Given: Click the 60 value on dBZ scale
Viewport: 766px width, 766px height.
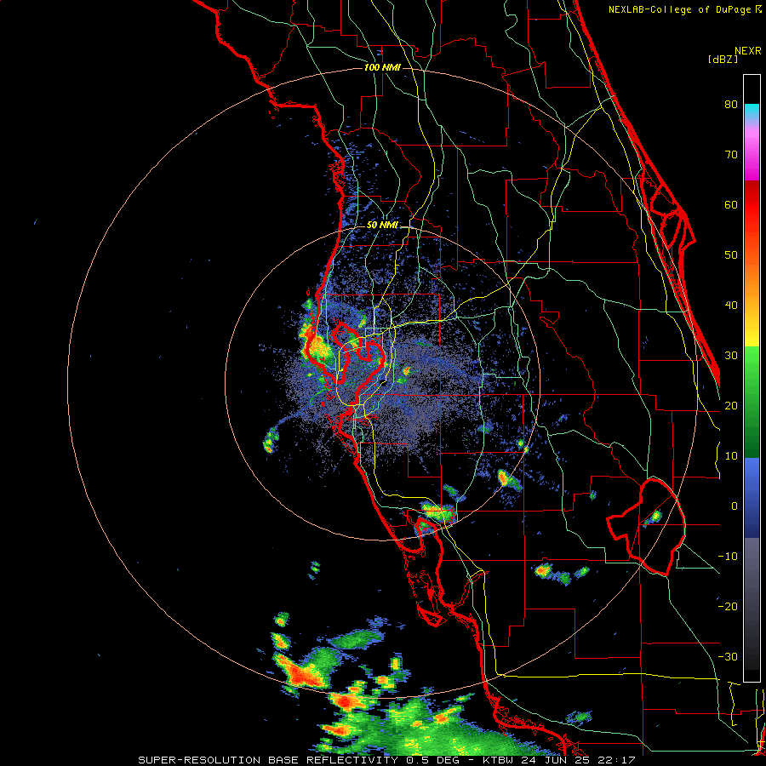Looking at the screenshot, I should 731,205.
